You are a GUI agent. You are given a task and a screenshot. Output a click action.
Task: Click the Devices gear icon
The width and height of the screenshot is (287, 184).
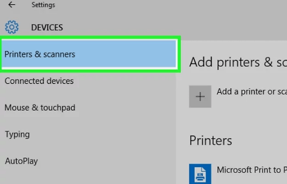click(x=12, y=27)
